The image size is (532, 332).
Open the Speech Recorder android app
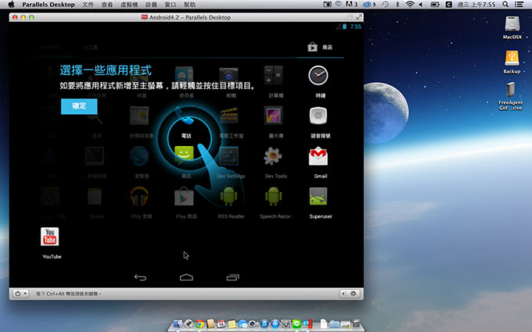click(x=273, y=196)
